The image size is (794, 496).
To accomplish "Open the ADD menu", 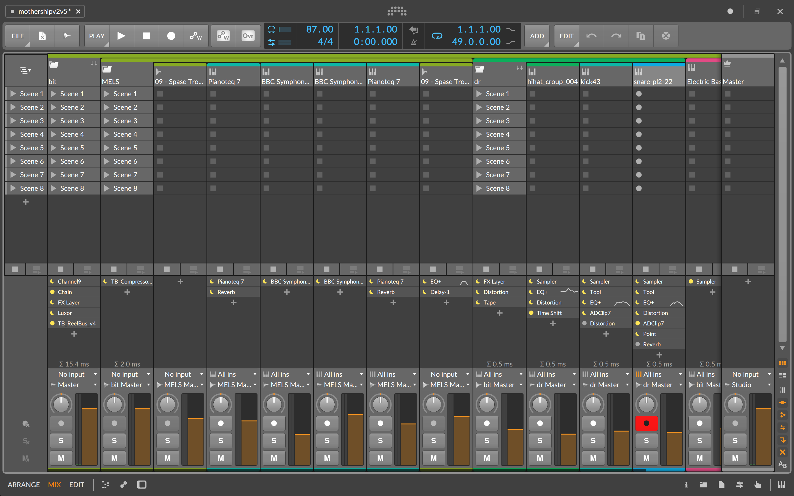I will (x=537, y=36).
